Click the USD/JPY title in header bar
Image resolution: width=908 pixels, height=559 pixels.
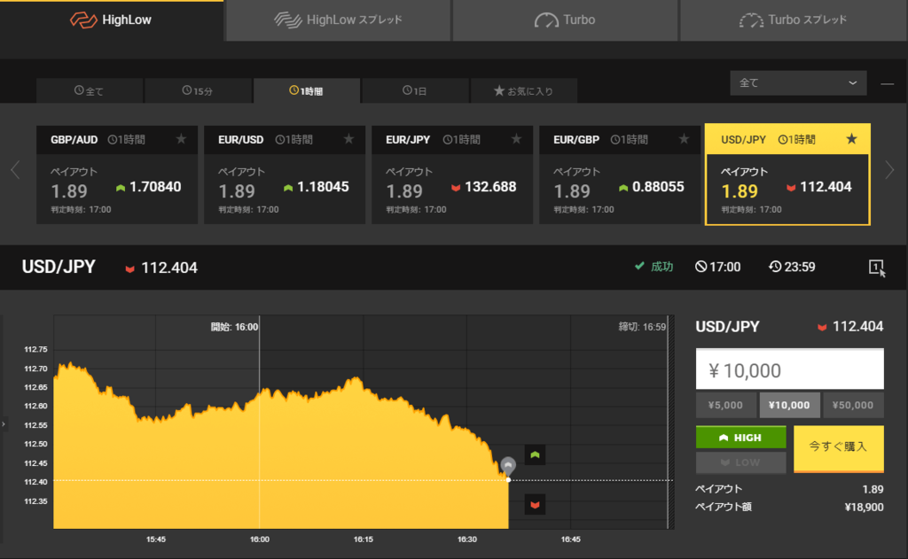[59, 267]
